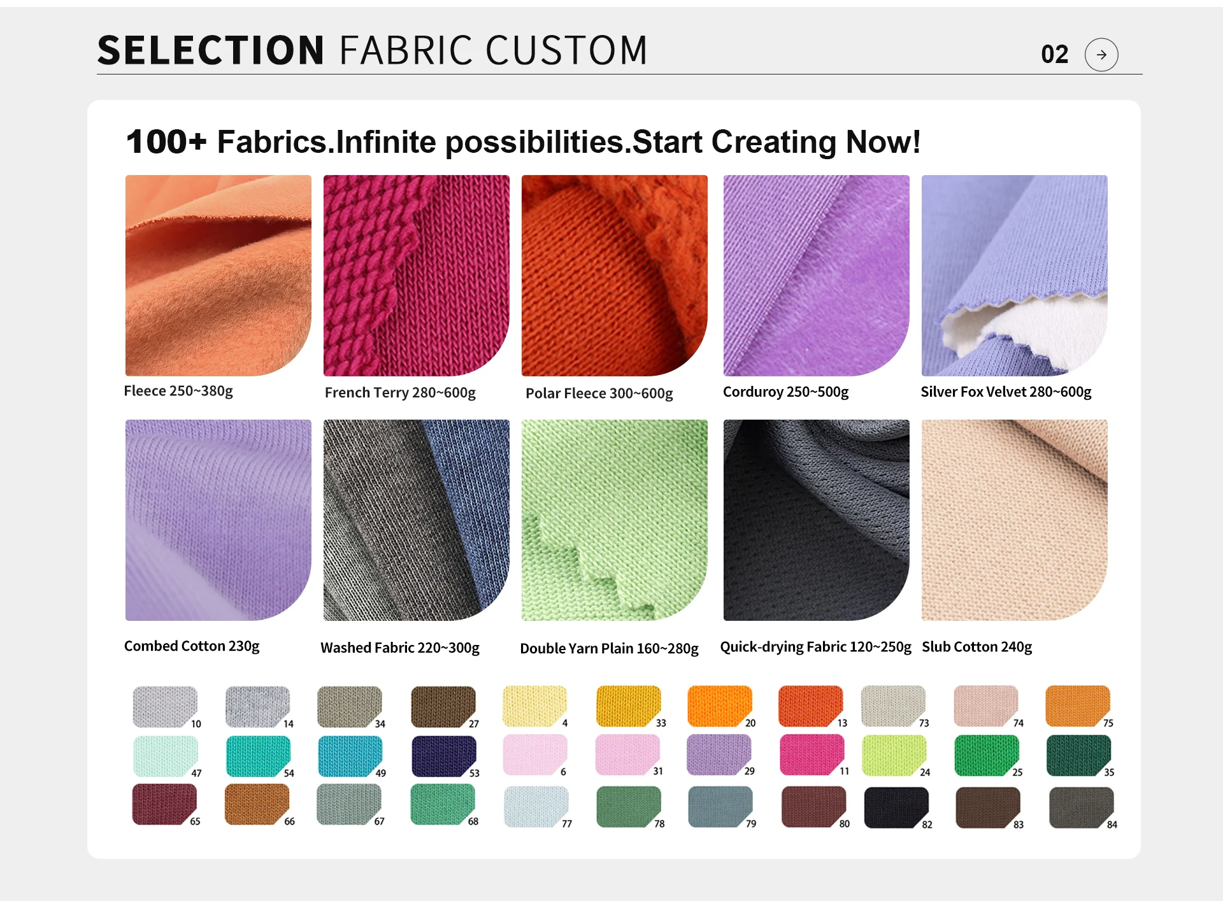Open the Quick-drying Fabric dark mesh image
The image size is (1223, 901).
[816, 520]
